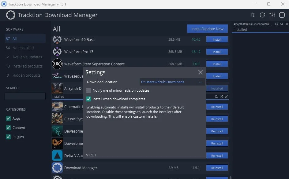289x179 pixels.
Task: Select the All software filter
Action: [x=25, y=38]
